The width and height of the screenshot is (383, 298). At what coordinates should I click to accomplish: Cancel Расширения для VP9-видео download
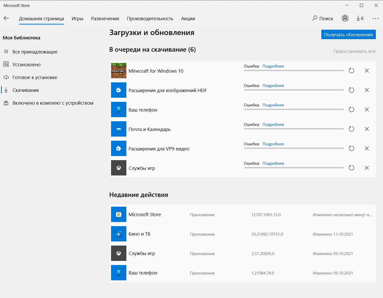point(367,148)
